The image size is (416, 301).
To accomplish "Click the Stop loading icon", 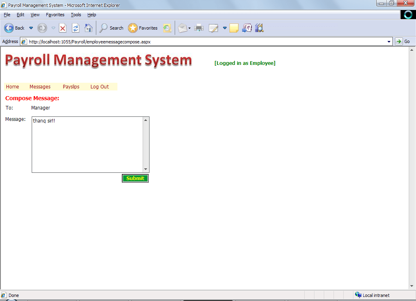I will coord(63,28).
